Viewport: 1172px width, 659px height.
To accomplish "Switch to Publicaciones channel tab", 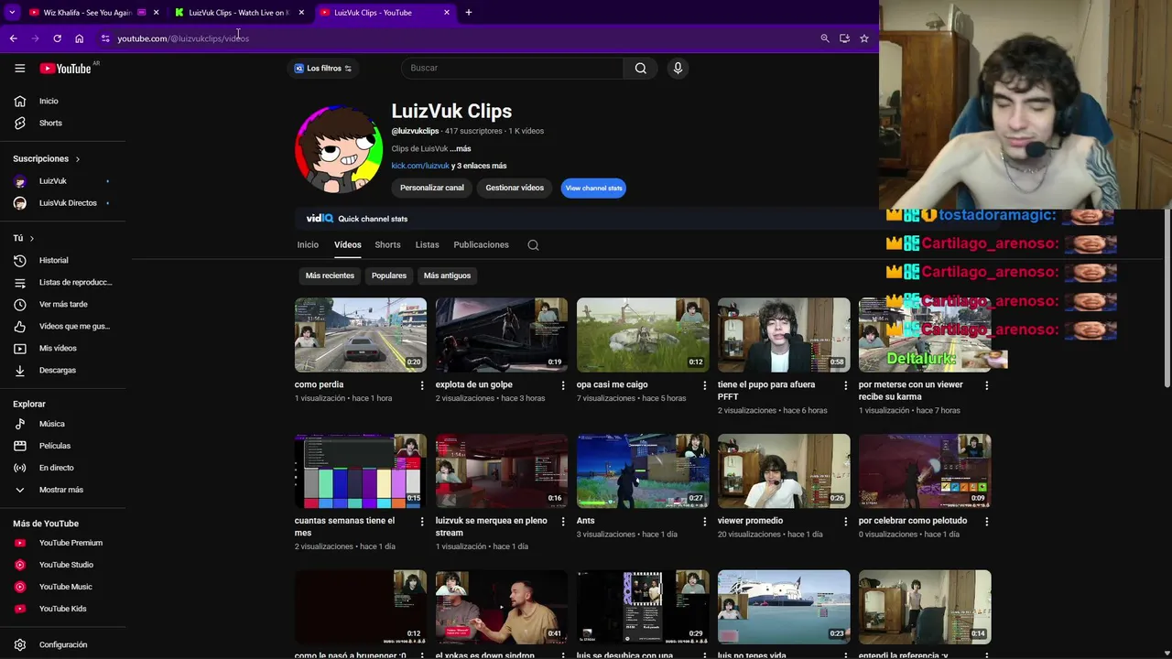I will coord(481,244).
